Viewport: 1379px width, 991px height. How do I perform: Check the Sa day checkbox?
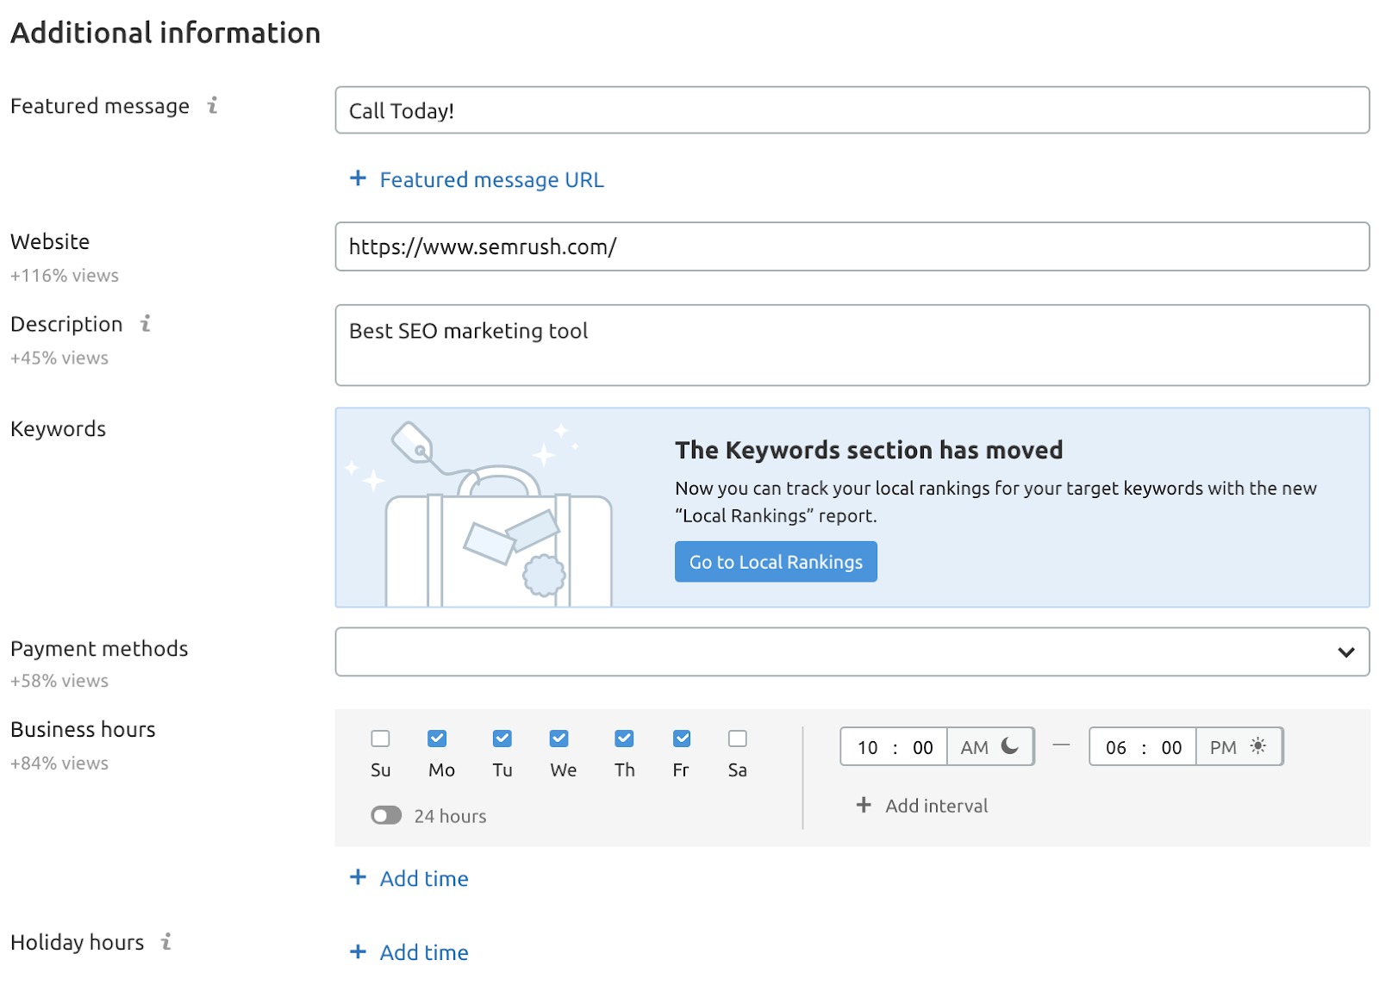[738, 739]
